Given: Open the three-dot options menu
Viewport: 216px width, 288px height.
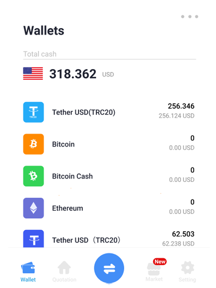Looking at the screenshot, I should click(190, 17).
